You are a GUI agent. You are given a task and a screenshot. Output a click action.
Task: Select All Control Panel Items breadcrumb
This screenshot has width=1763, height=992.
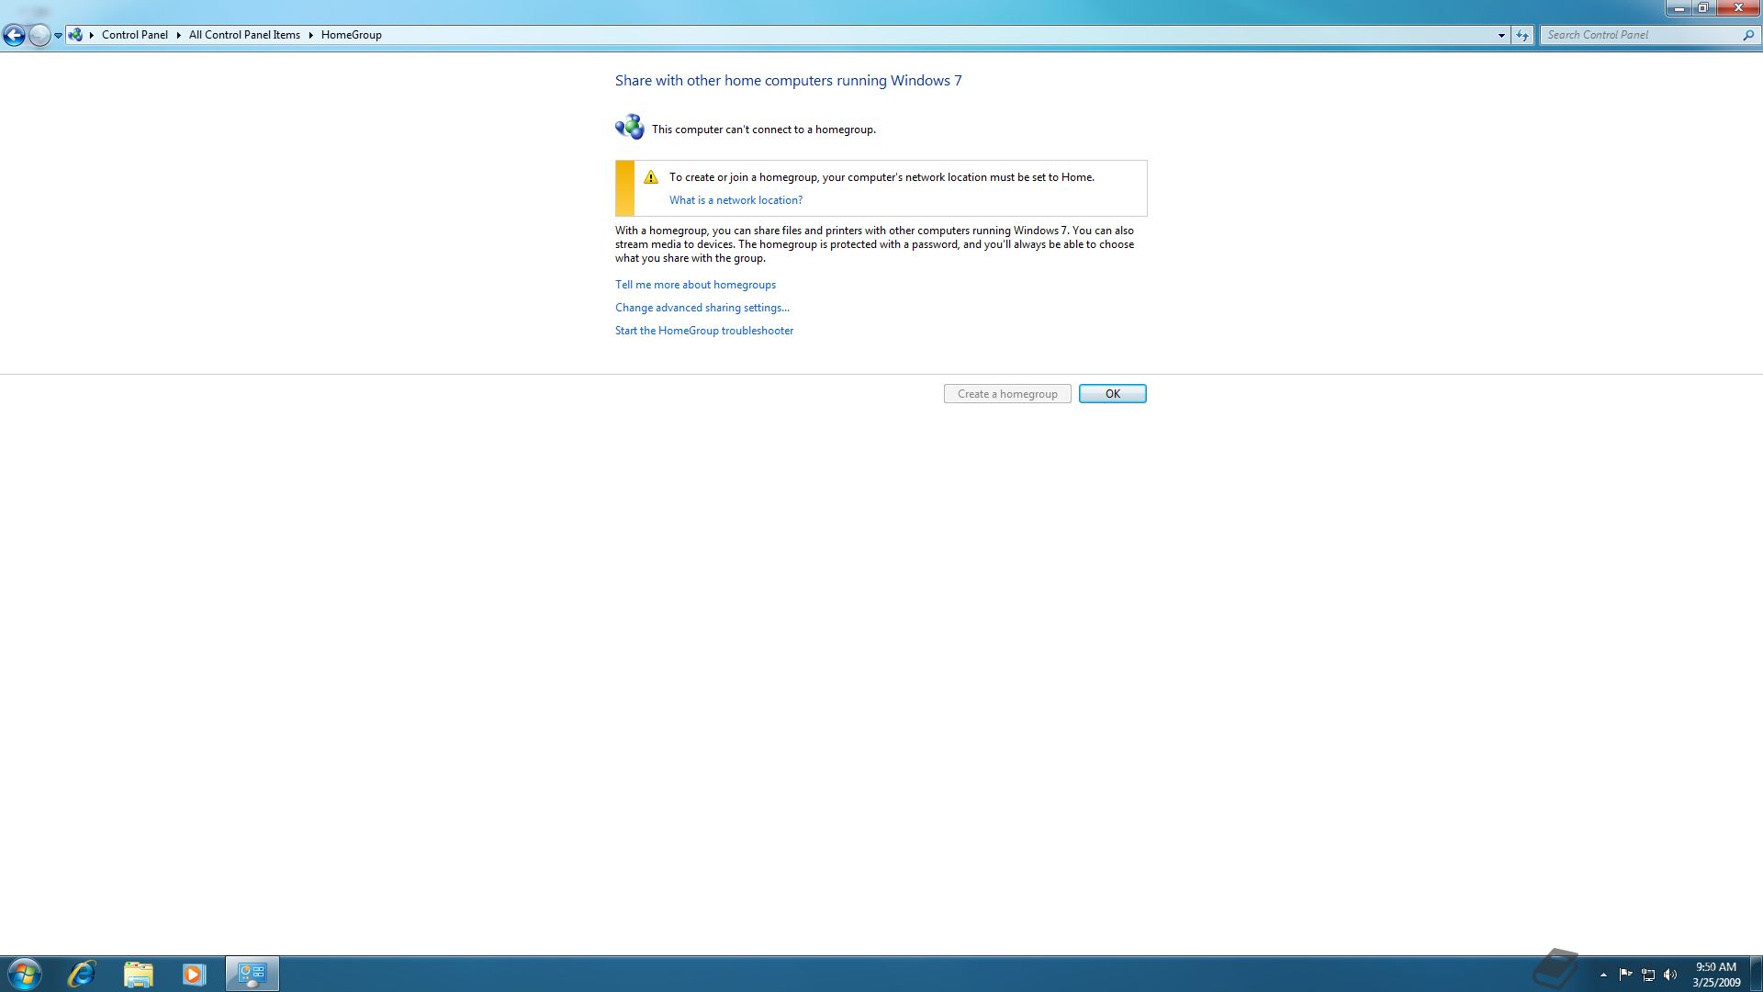[244, 35]
